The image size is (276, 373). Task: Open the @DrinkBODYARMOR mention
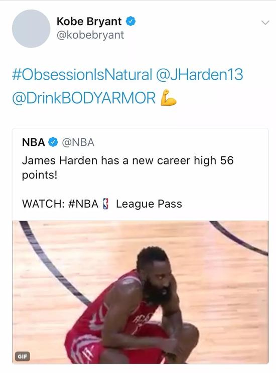pyautogui.click(x=84, y=98)
